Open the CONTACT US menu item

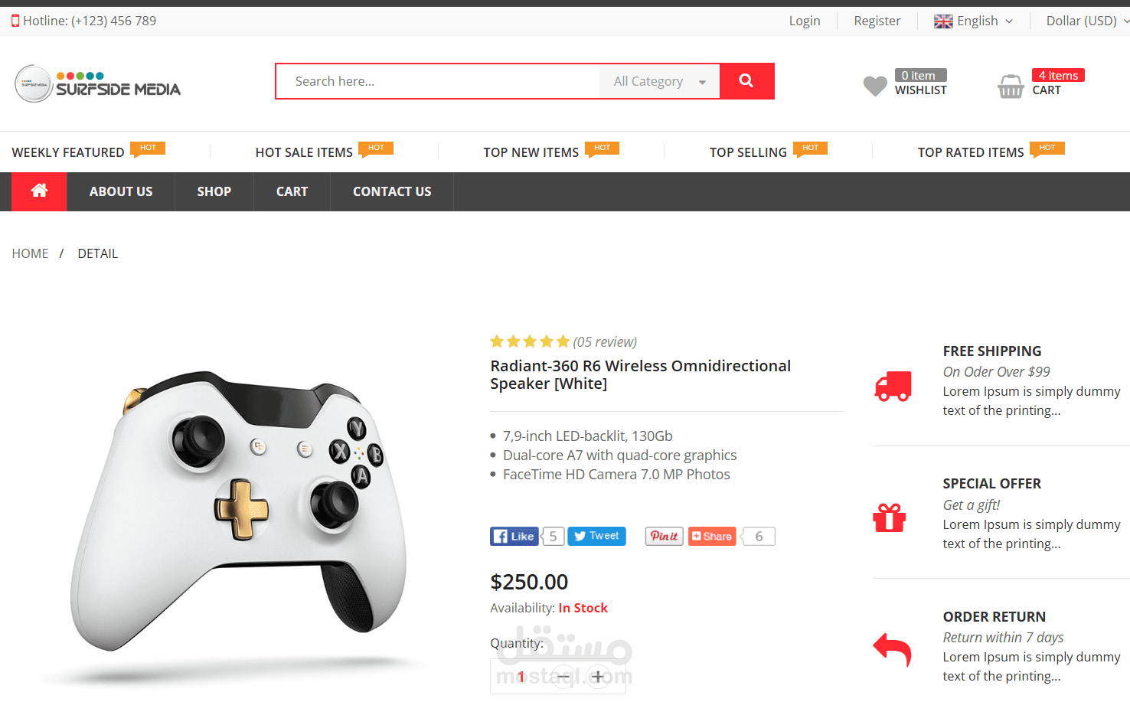(392, 191)
